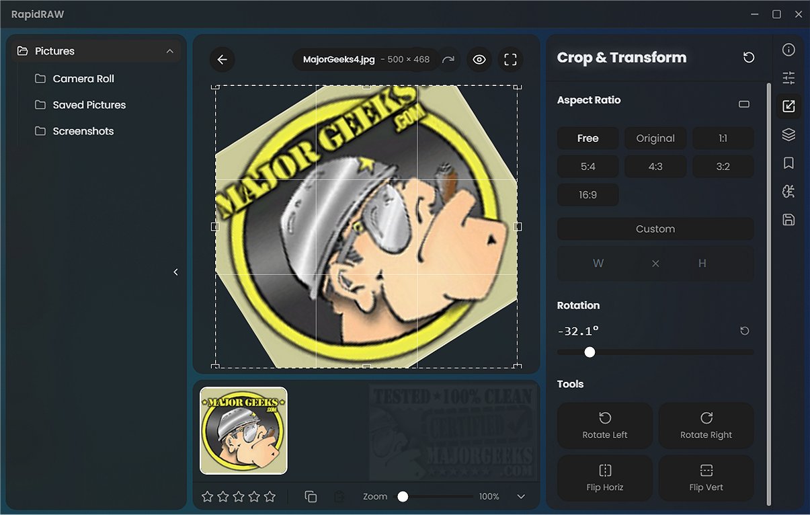Copy settings icon in bottom bar
Image resolution: width=810 pixels, height=515 pixels.
[311, 496]
